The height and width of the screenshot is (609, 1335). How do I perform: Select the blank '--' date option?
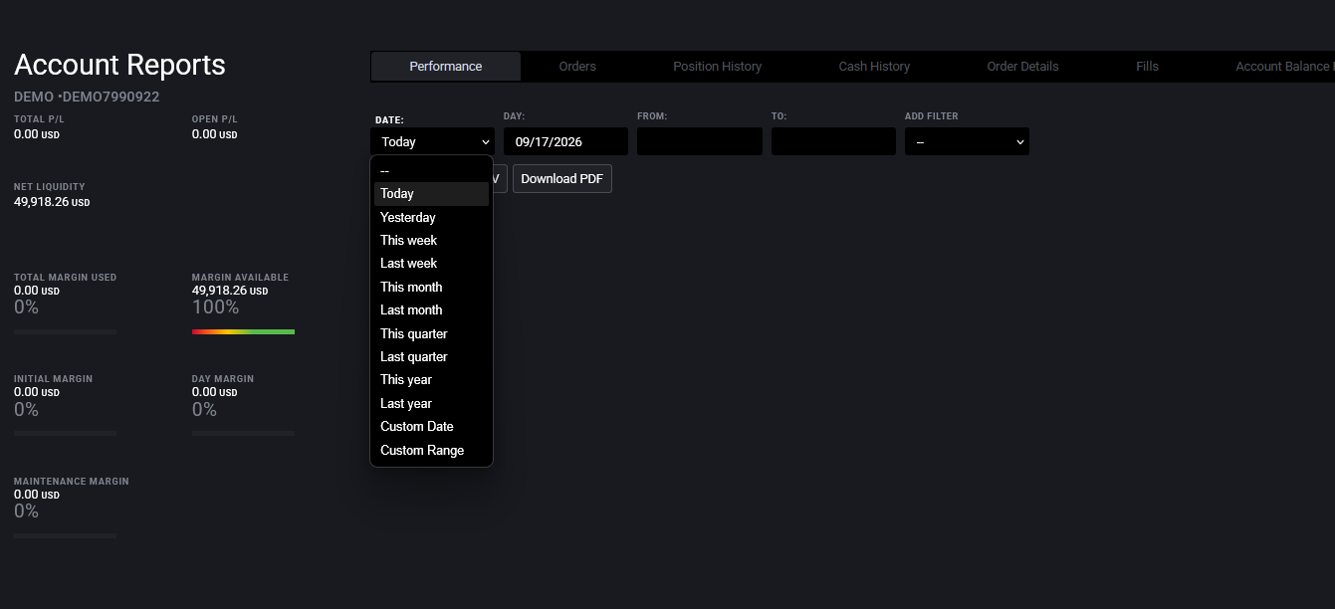tap(431, 171)
